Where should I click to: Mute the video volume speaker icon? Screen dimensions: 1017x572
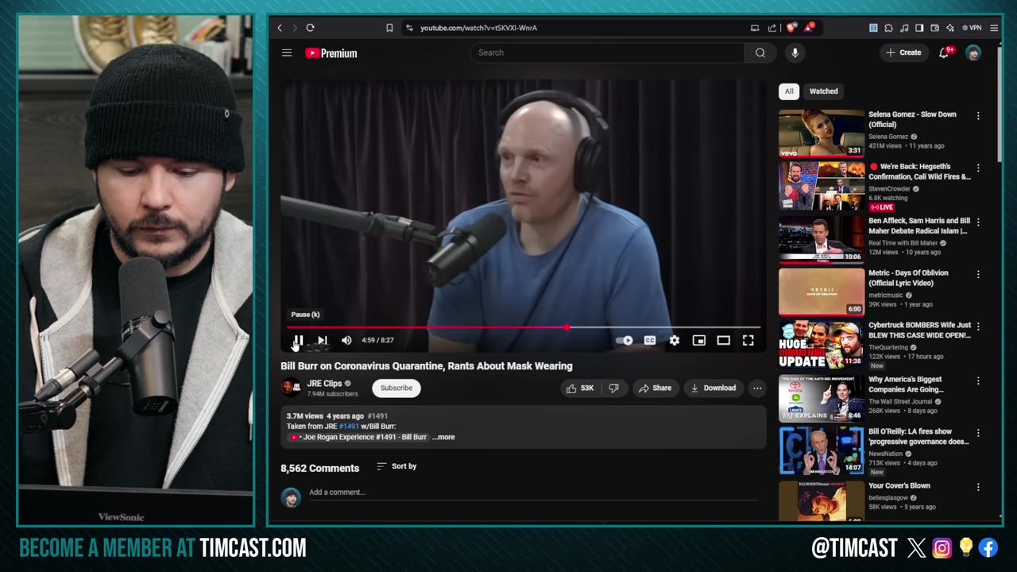click(346, 340)
